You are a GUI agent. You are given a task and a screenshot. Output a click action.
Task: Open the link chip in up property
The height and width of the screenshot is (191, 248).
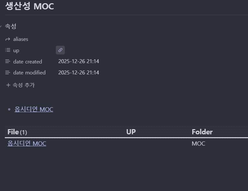60,50
